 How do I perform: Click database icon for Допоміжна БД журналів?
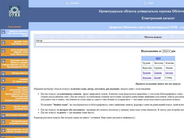[x=3, y=61]
